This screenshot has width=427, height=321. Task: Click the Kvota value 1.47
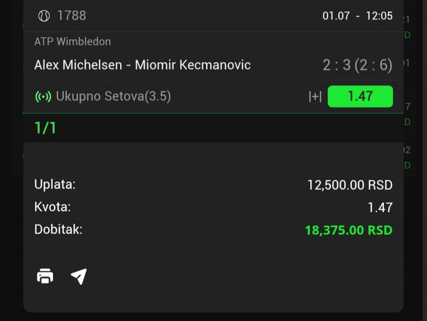[x=380, y=207]
